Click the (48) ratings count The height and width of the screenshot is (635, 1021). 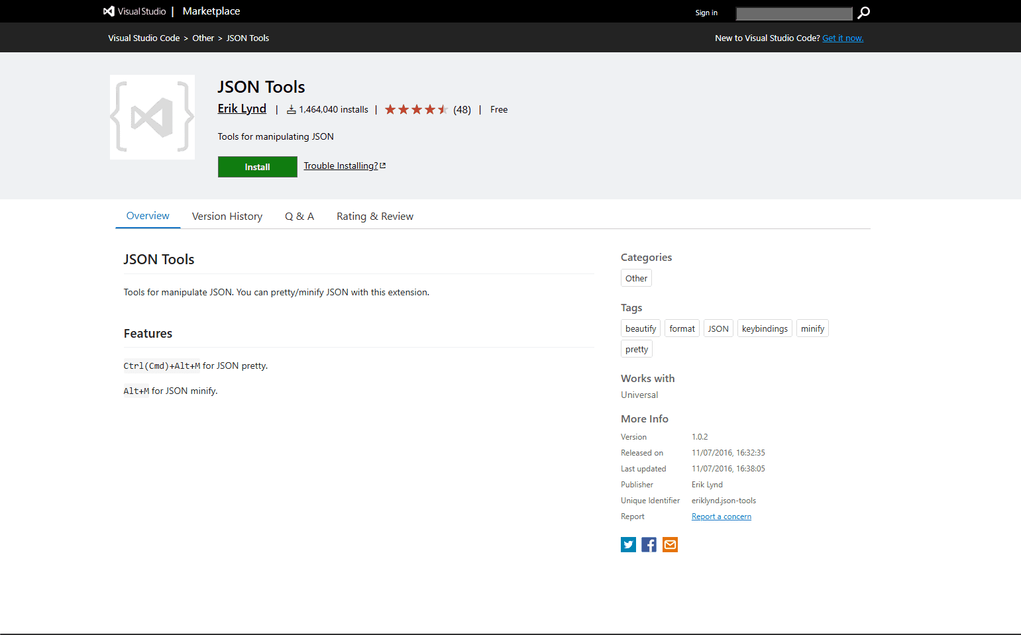(x=462, y=109)
